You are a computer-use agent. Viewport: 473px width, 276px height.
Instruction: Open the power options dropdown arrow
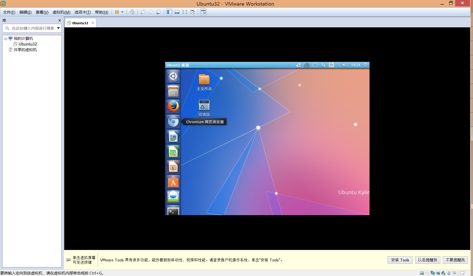coord(122,12)
